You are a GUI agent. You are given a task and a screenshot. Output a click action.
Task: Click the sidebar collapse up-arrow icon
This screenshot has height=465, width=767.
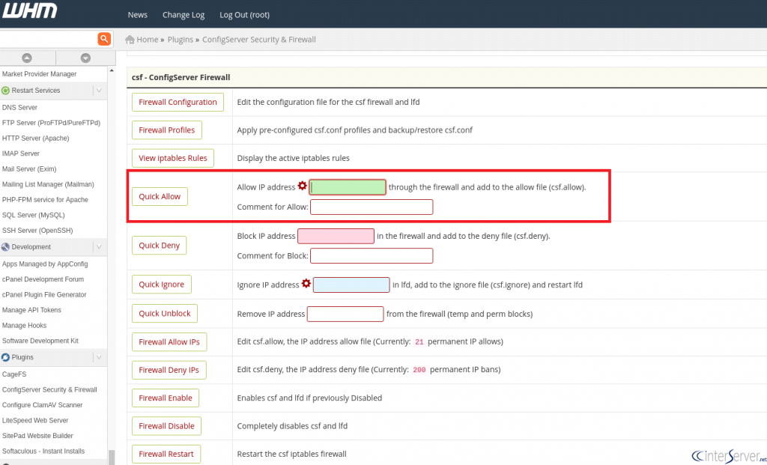click(27, 58)
